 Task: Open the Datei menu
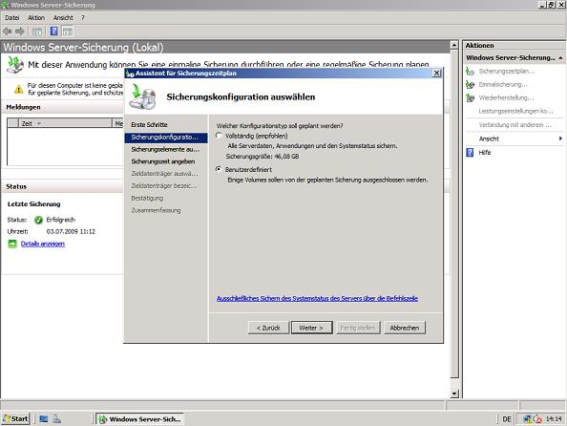tap(12, 18)
